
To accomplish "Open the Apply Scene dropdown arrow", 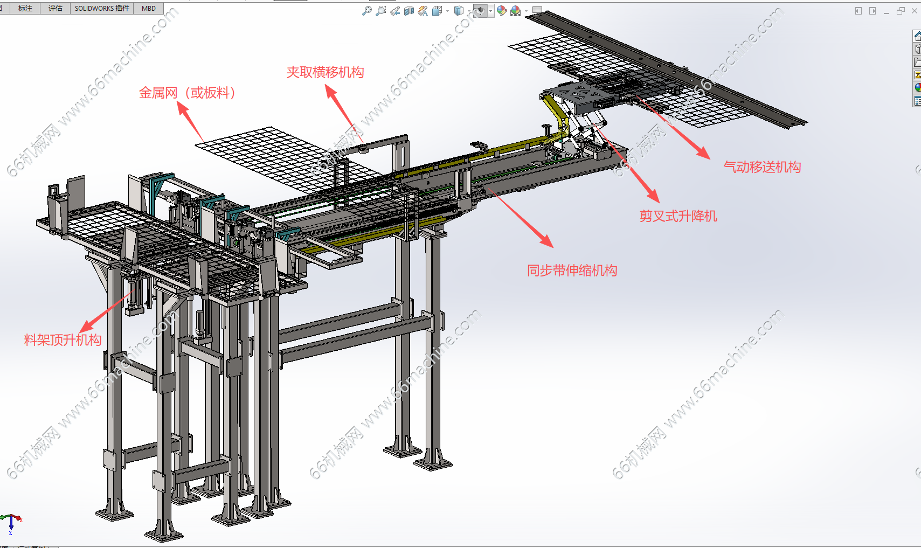I will click(526, 11).
